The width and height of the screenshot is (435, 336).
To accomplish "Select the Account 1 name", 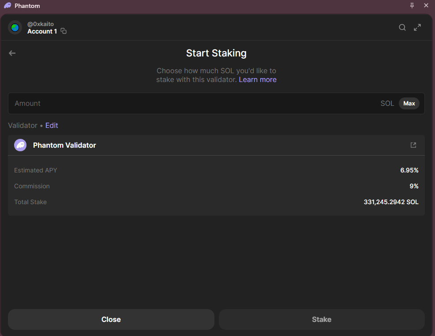I will pos(42,31).
